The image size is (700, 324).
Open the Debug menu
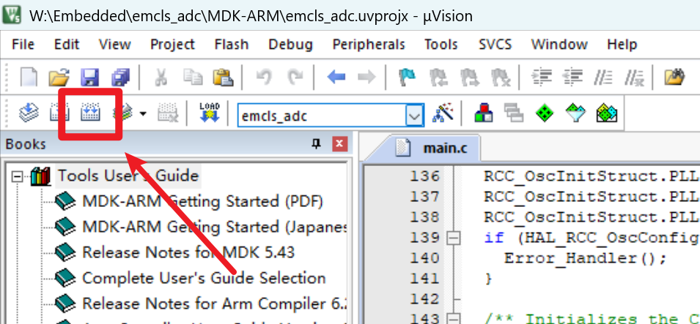click(x=290, y=44)
